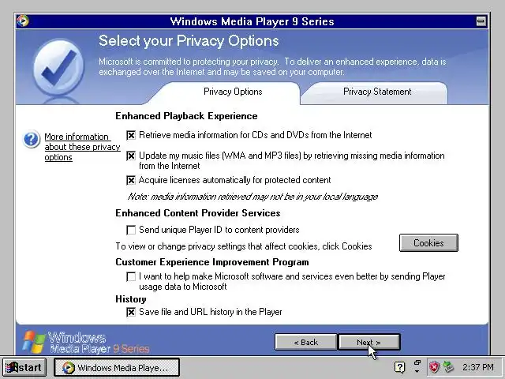
Task: Uncheck Acquire licenses automatically checkbox
Action: (x=131, y=180)
